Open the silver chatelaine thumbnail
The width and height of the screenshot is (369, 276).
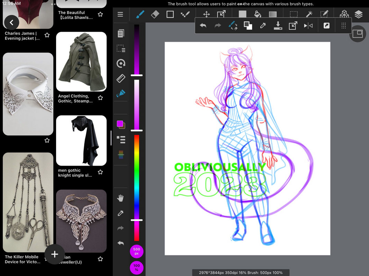[28, 202]
